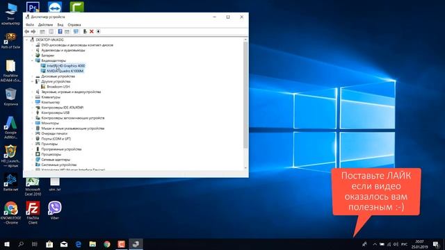The height and width of the screenshot is (250, 445).
Task: Select the Microsoft Excel 2010 desktop icon
Action: [33, 187]
